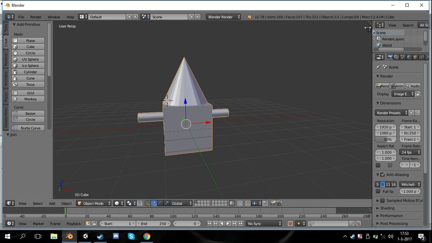
Task: Expand the Performance panel
Action: pos(391,216)
